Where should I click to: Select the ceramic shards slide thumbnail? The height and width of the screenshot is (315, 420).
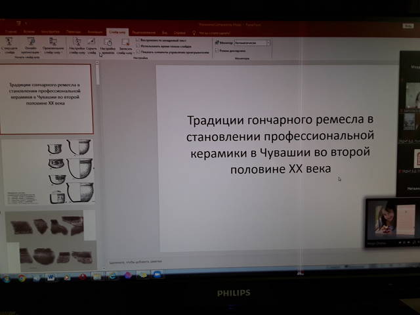coord(51,240)
